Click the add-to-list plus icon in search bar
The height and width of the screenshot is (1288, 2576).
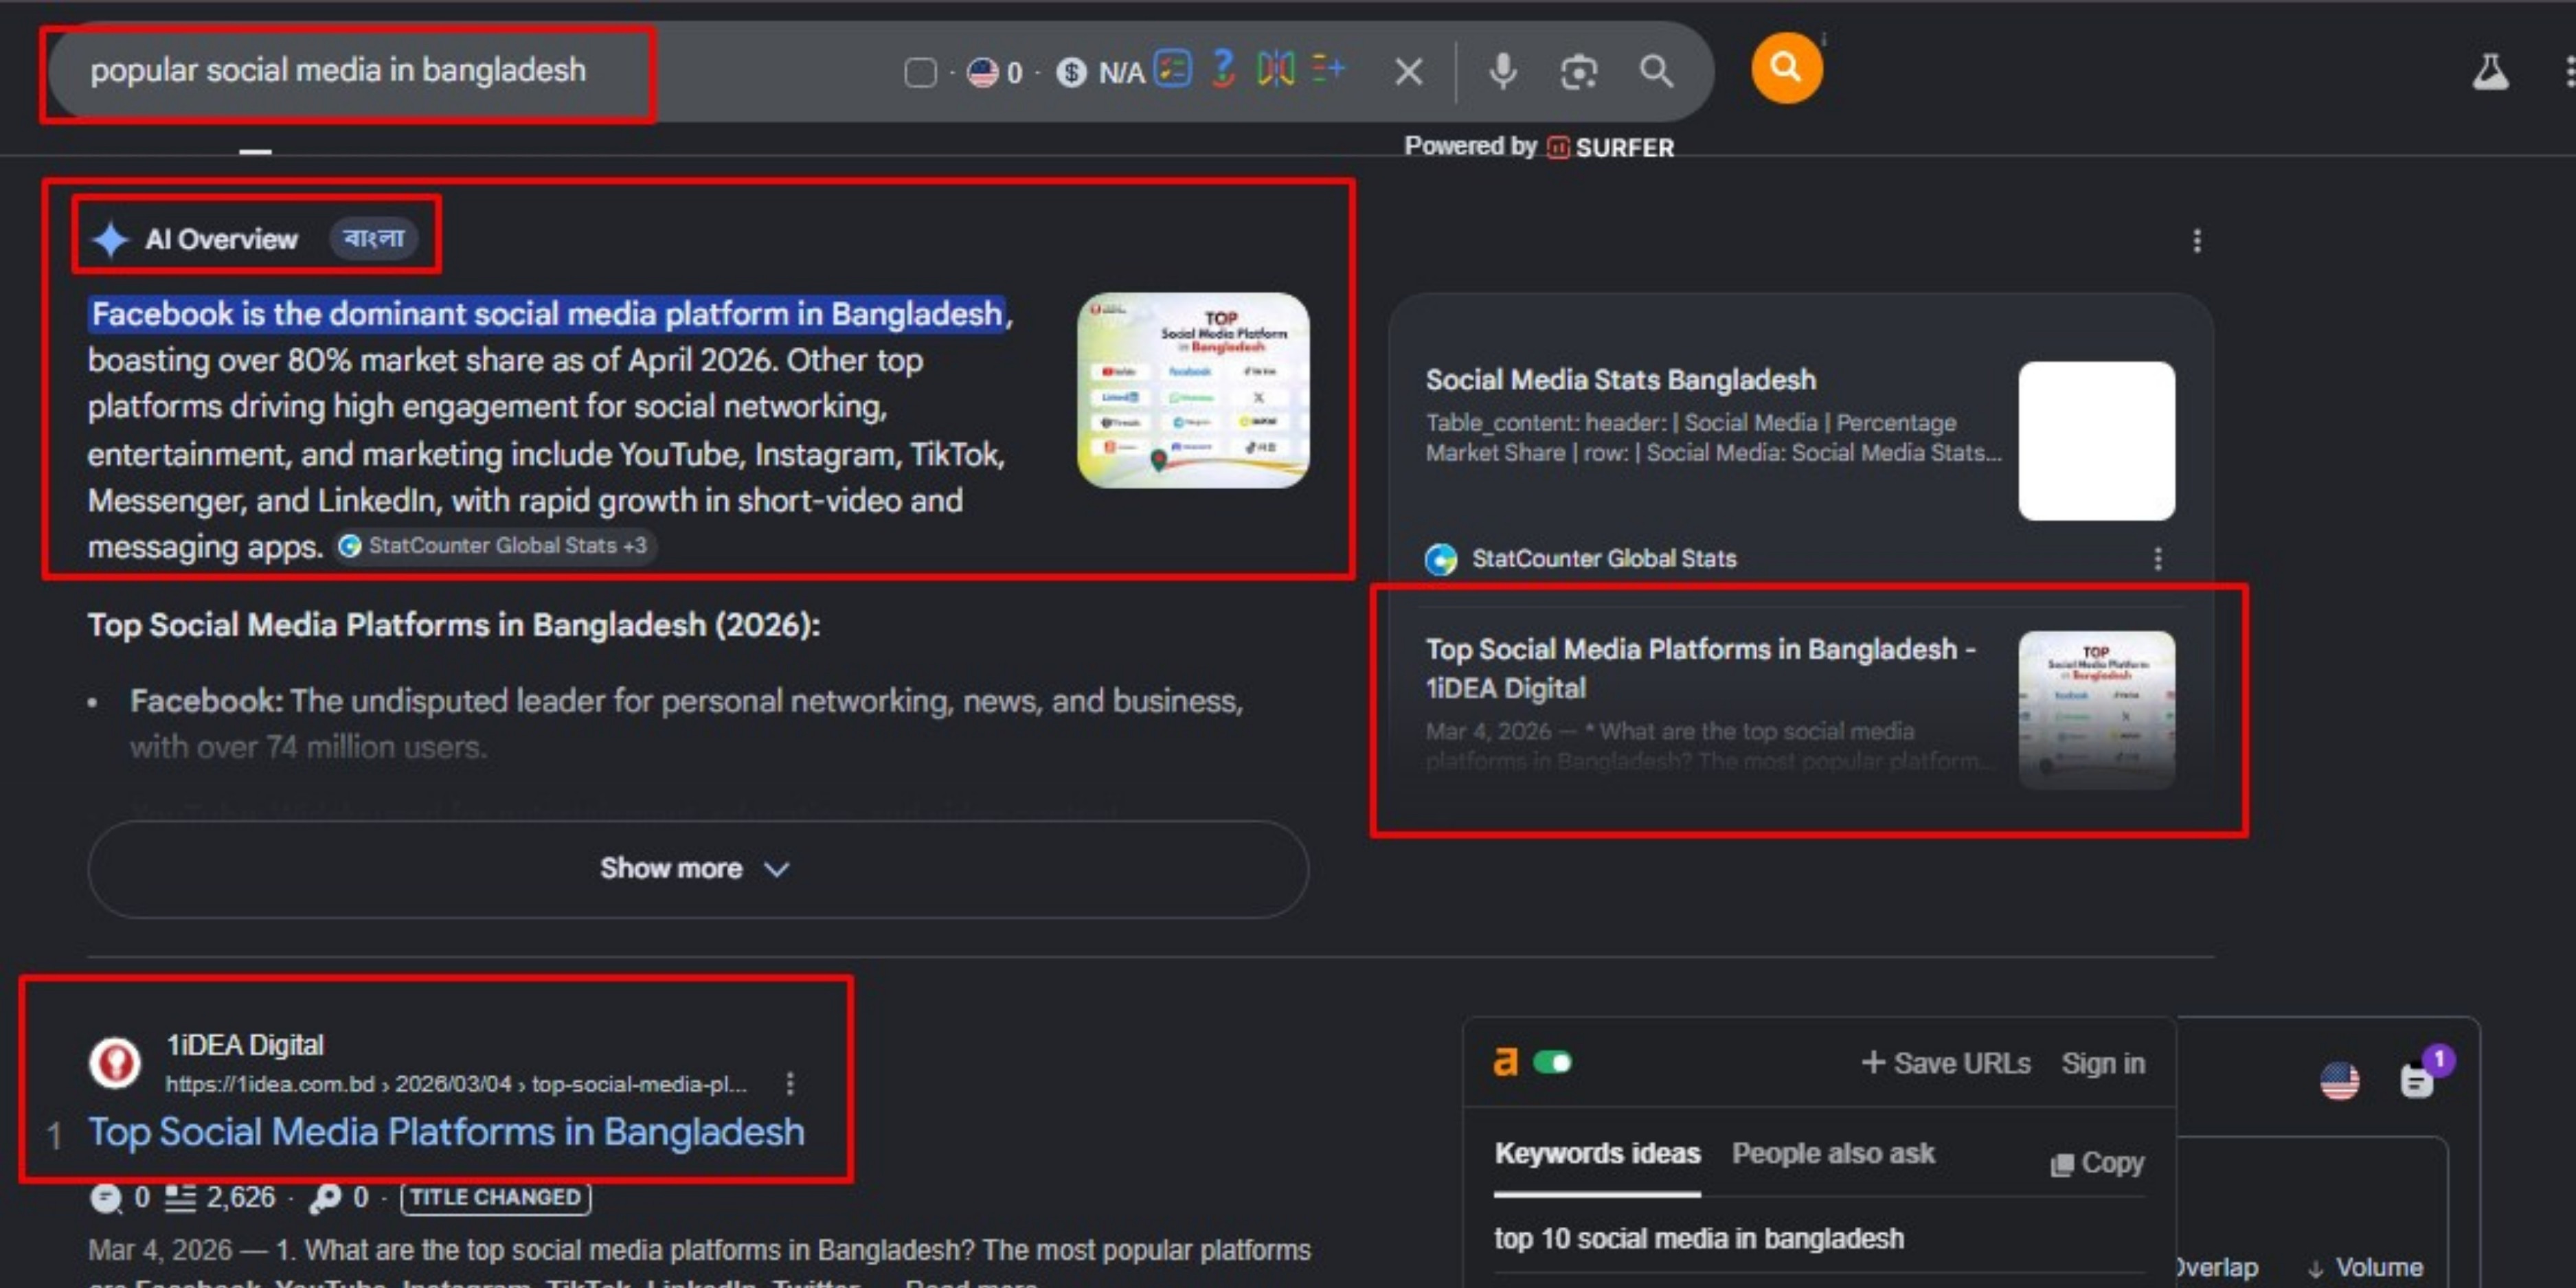[x=1328, y=69]
